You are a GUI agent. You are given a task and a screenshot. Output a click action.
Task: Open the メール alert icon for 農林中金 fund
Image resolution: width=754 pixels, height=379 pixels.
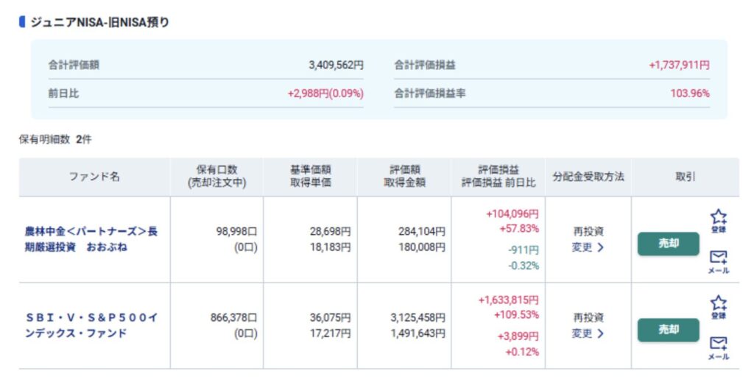click(719, 260)
